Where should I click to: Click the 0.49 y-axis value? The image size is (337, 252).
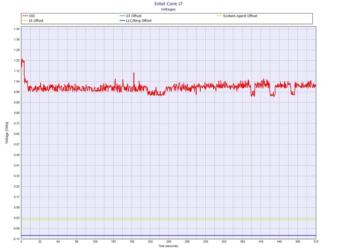[x=17, y=155]
